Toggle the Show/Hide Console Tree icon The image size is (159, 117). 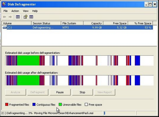coord(18,17)
